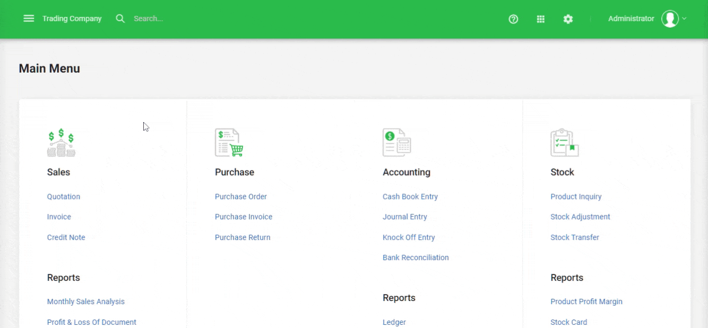
Task: Click the Administrator avatar picture
Action: tap(670, 18)
